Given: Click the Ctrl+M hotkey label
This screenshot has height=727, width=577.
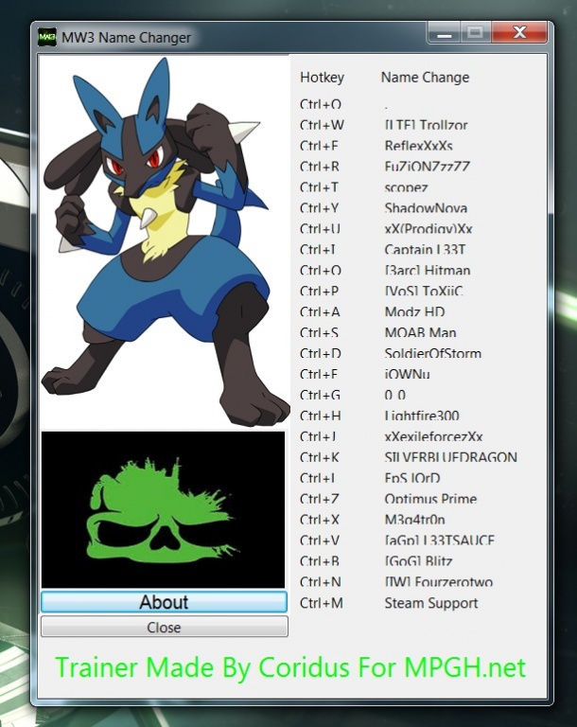Looking at the screenshot, I should (x=322, y=603).
